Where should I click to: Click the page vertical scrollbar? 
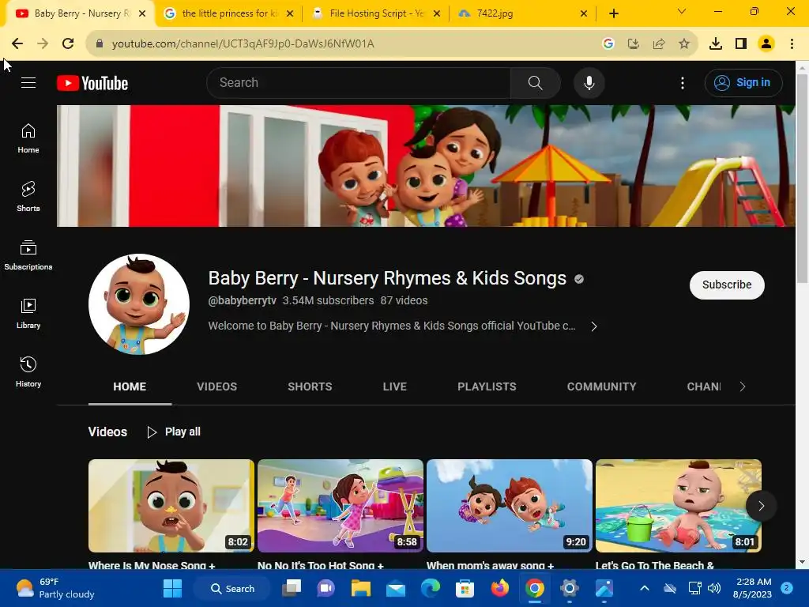tap(803, 178)
